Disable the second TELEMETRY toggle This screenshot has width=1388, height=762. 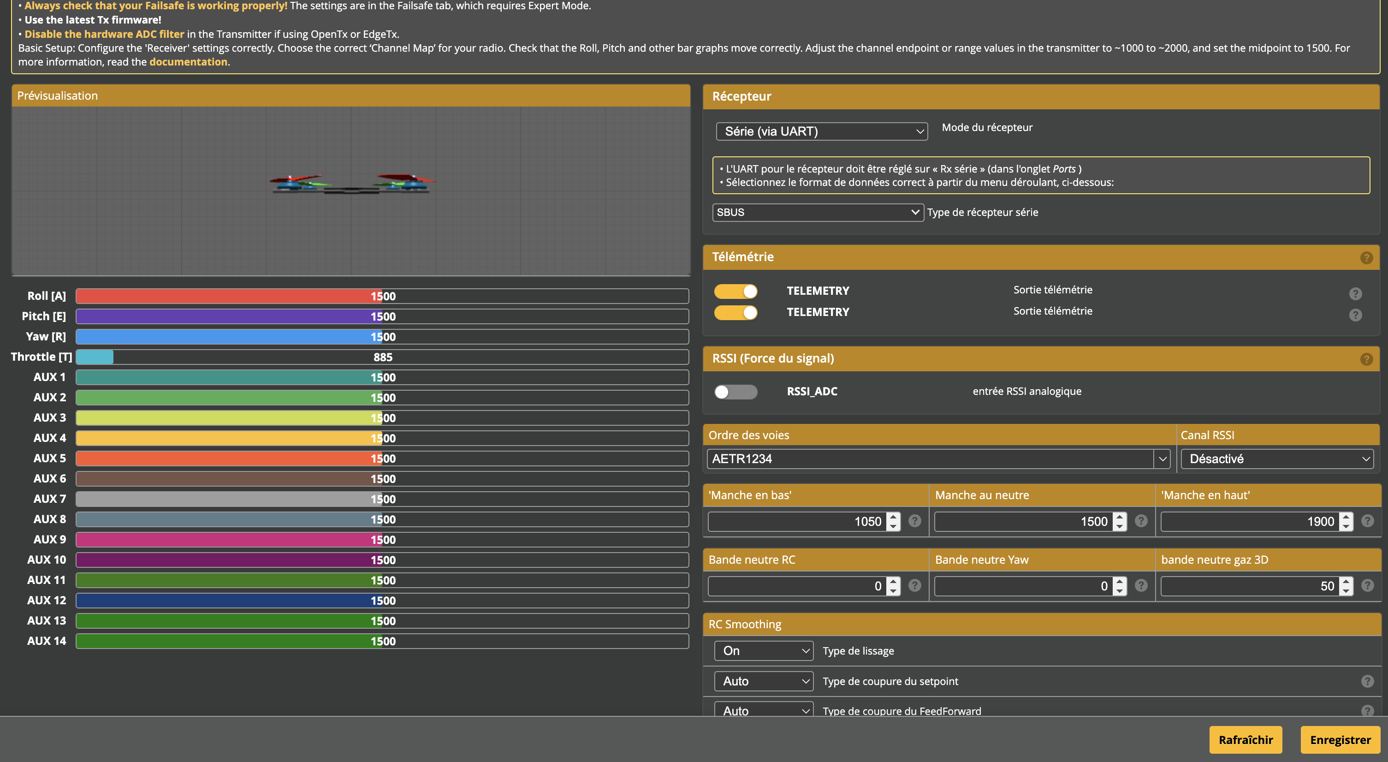736,313
